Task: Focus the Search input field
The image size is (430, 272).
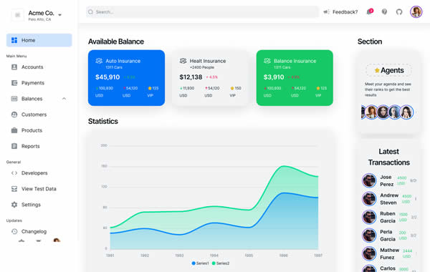Action: 202,12
